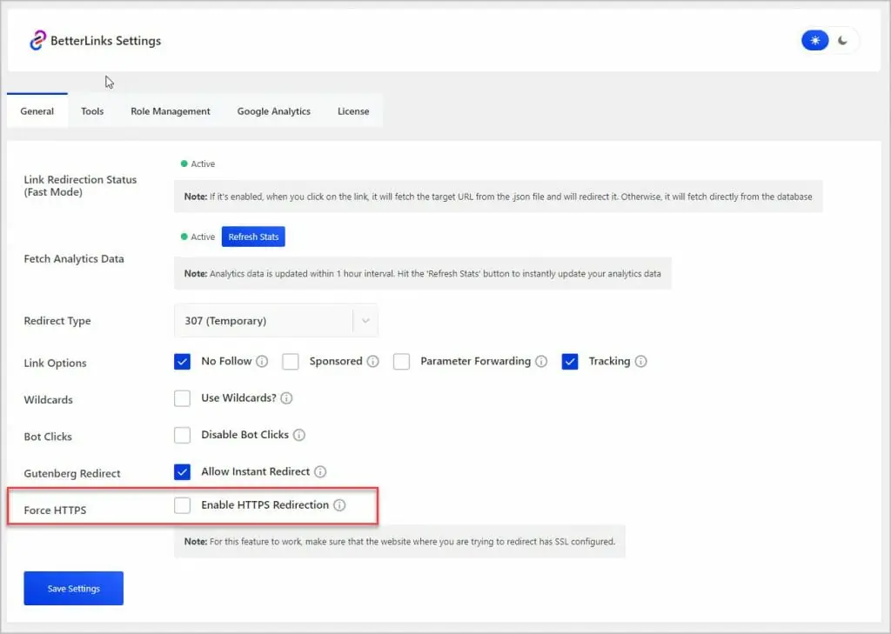Click the Gutenberg Redirect label
This screenshot has height=634, width=891.
pyautogui.click(x=72, y=474)
